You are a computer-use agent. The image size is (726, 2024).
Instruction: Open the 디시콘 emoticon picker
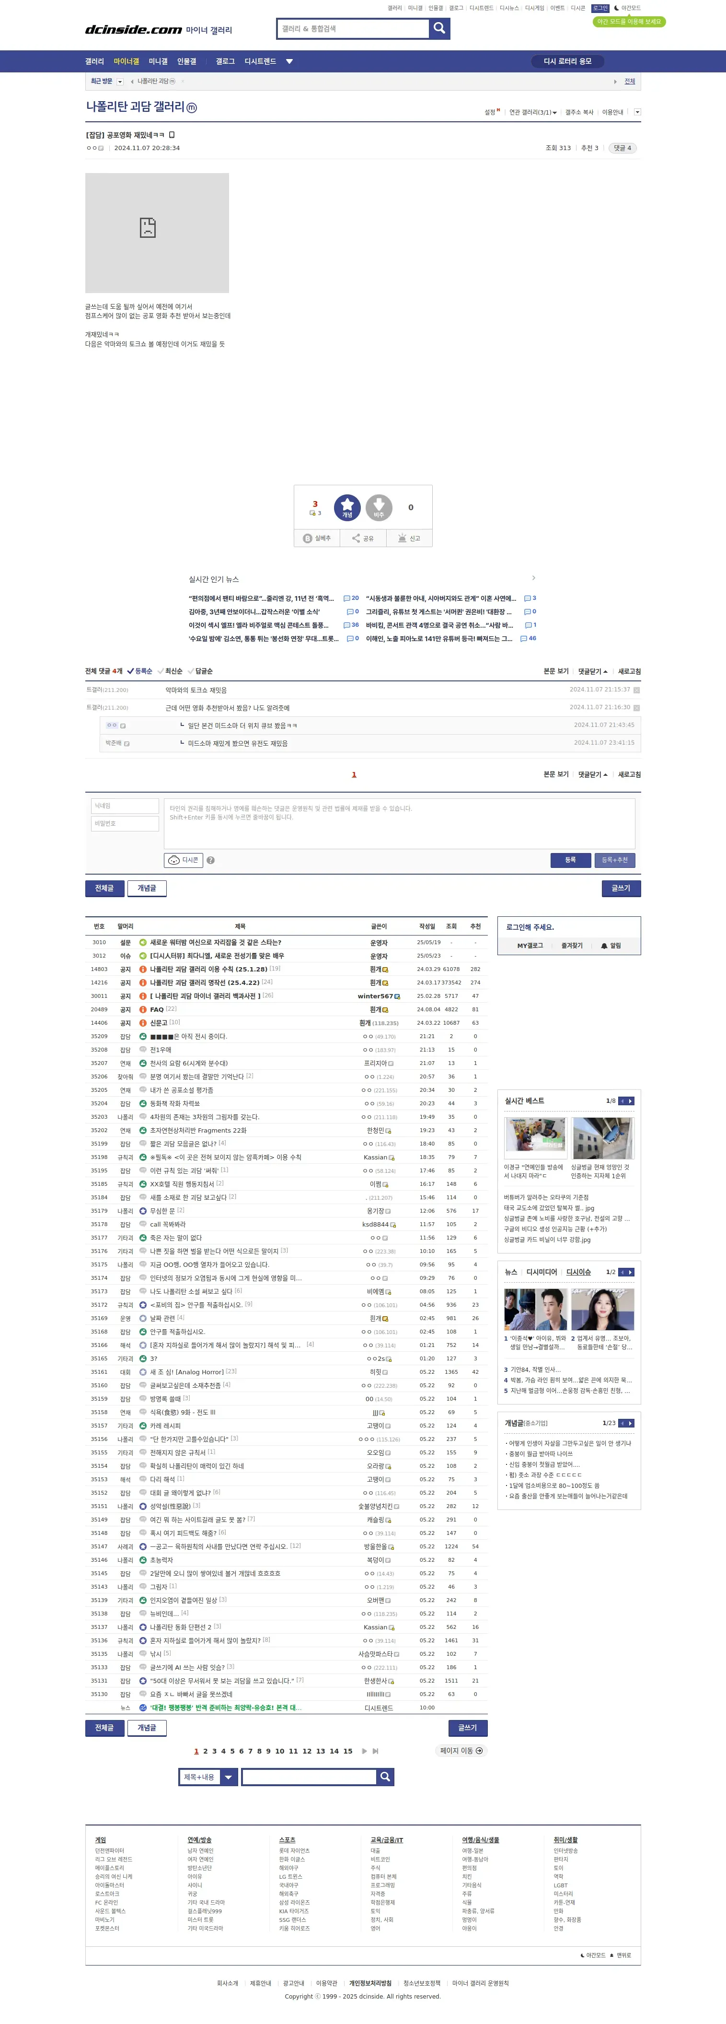coord(184,860)
